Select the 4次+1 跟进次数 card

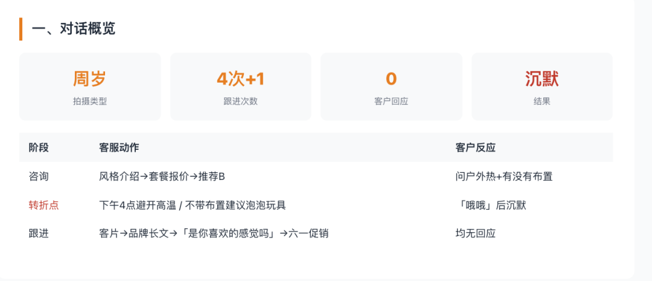pyautogui.click(x=241, y=86)
